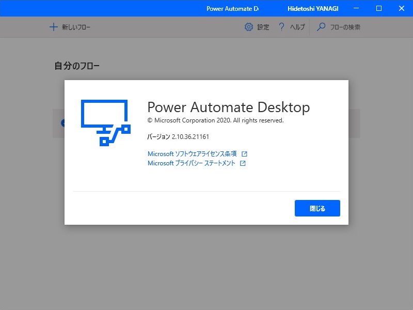
Task: Close the About dialog with 閉じる button
Action: pos(317,208)
